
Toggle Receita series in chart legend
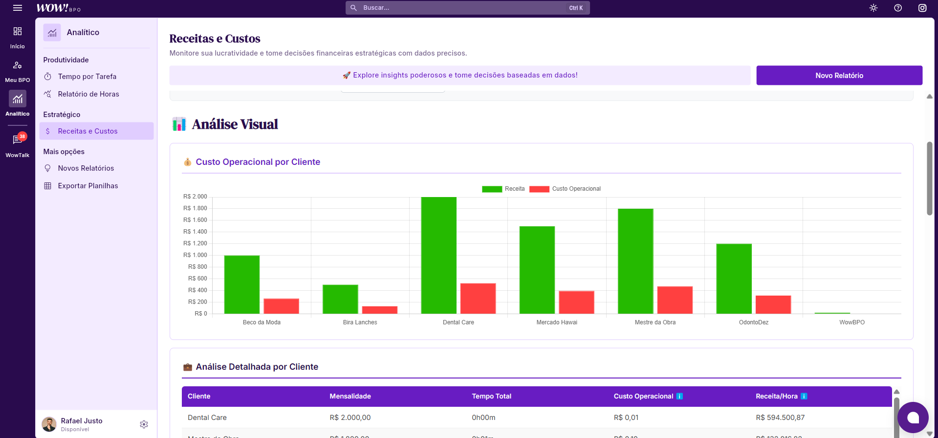click(503, 189)
